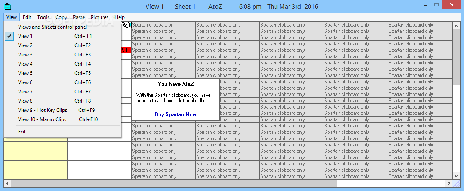
Task: Click the first Spartan clipboard only cell in top row
Action: coord(163,25)
